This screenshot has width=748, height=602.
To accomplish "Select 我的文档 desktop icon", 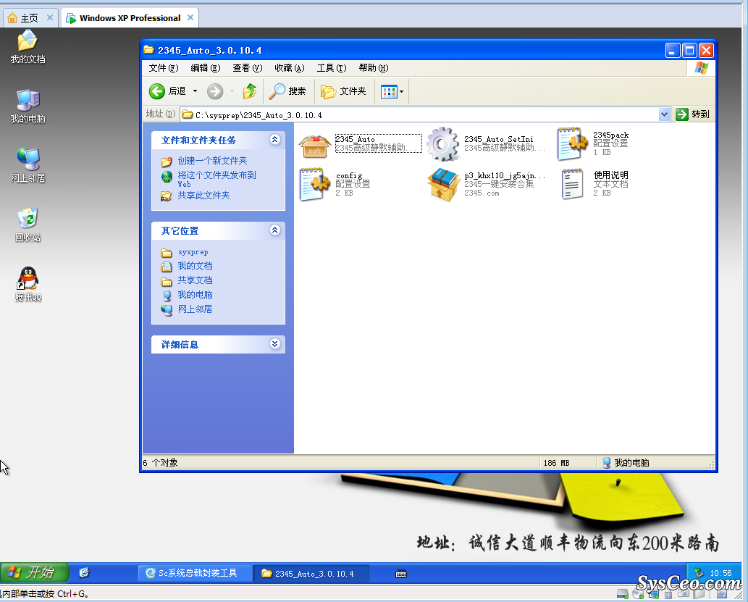I will (28, 46).
